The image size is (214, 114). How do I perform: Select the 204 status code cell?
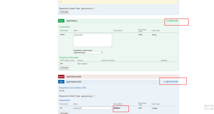pyautogui.click(x=62, y=64)
